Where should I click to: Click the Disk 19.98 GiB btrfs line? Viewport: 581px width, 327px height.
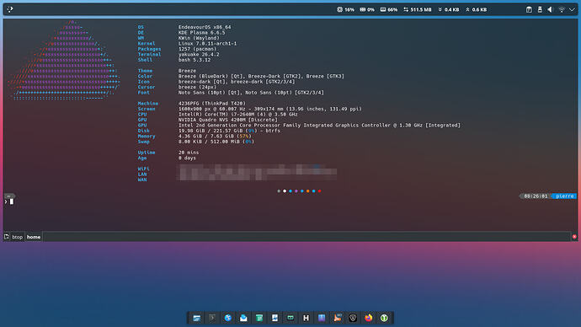click(229, 131)
